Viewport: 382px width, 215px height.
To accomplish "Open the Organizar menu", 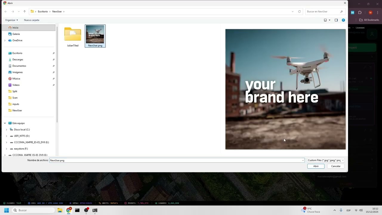I will (11, 20).
